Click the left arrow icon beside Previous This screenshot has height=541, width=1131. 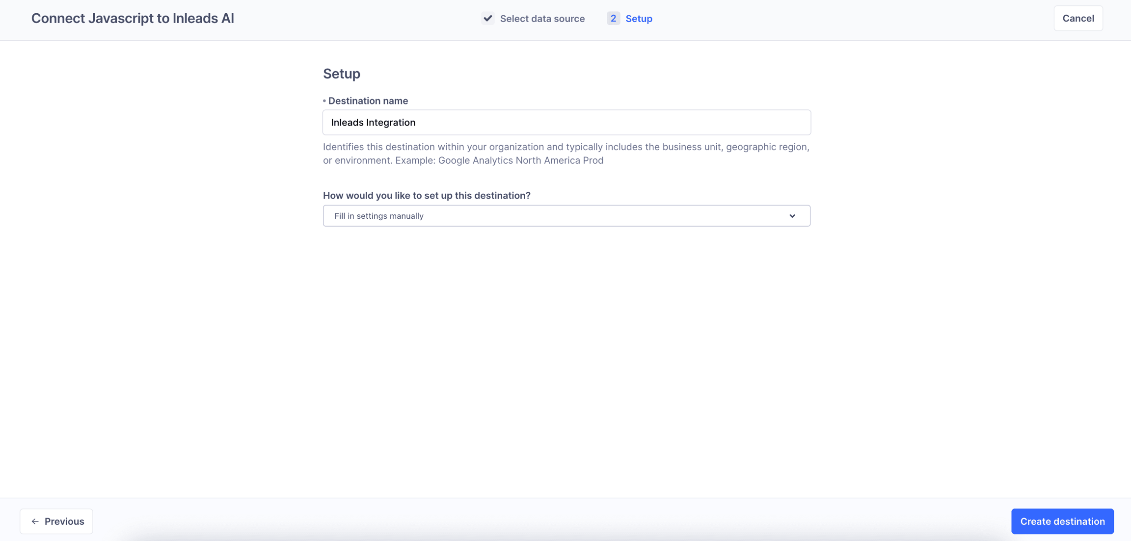[35, 521]
